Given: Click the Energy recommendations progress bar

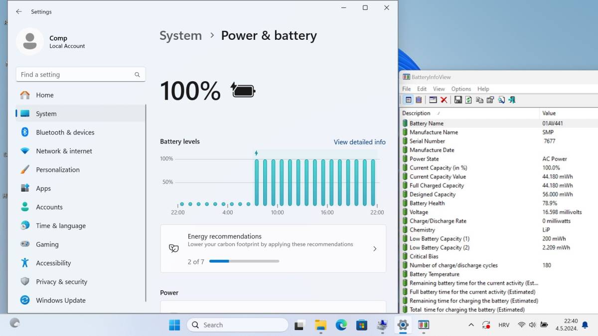Looking at the screenshot, I should click(244, 261).
